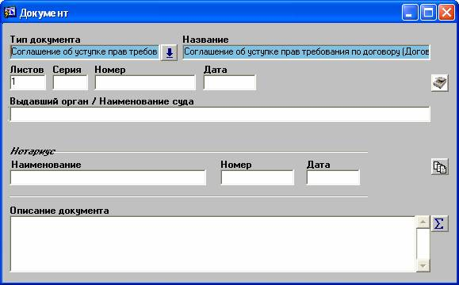Open the document type dropdown arrow
Viewport: 459px width, 285px height.
point(169,52)
